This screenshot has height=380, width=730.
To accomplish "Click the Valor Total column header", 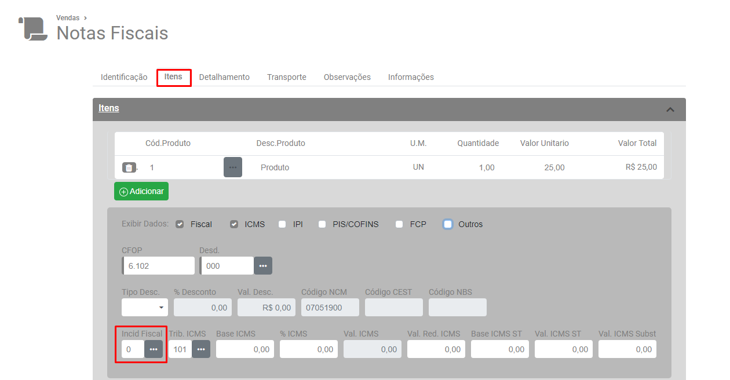I will (637, 143).
